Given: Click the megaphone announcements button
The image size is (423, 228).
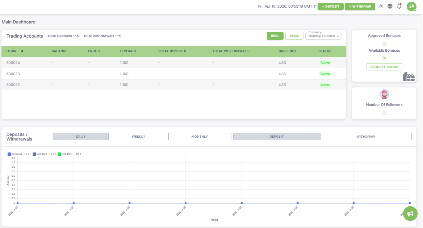Looking at the screenshot, I should point(410,214).
